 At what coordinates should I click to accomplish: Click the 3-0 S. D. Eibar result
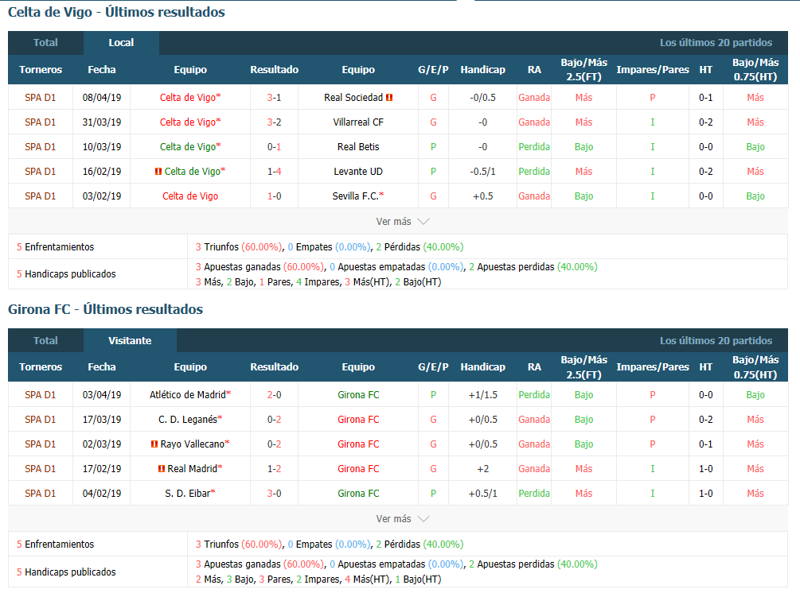274,493
